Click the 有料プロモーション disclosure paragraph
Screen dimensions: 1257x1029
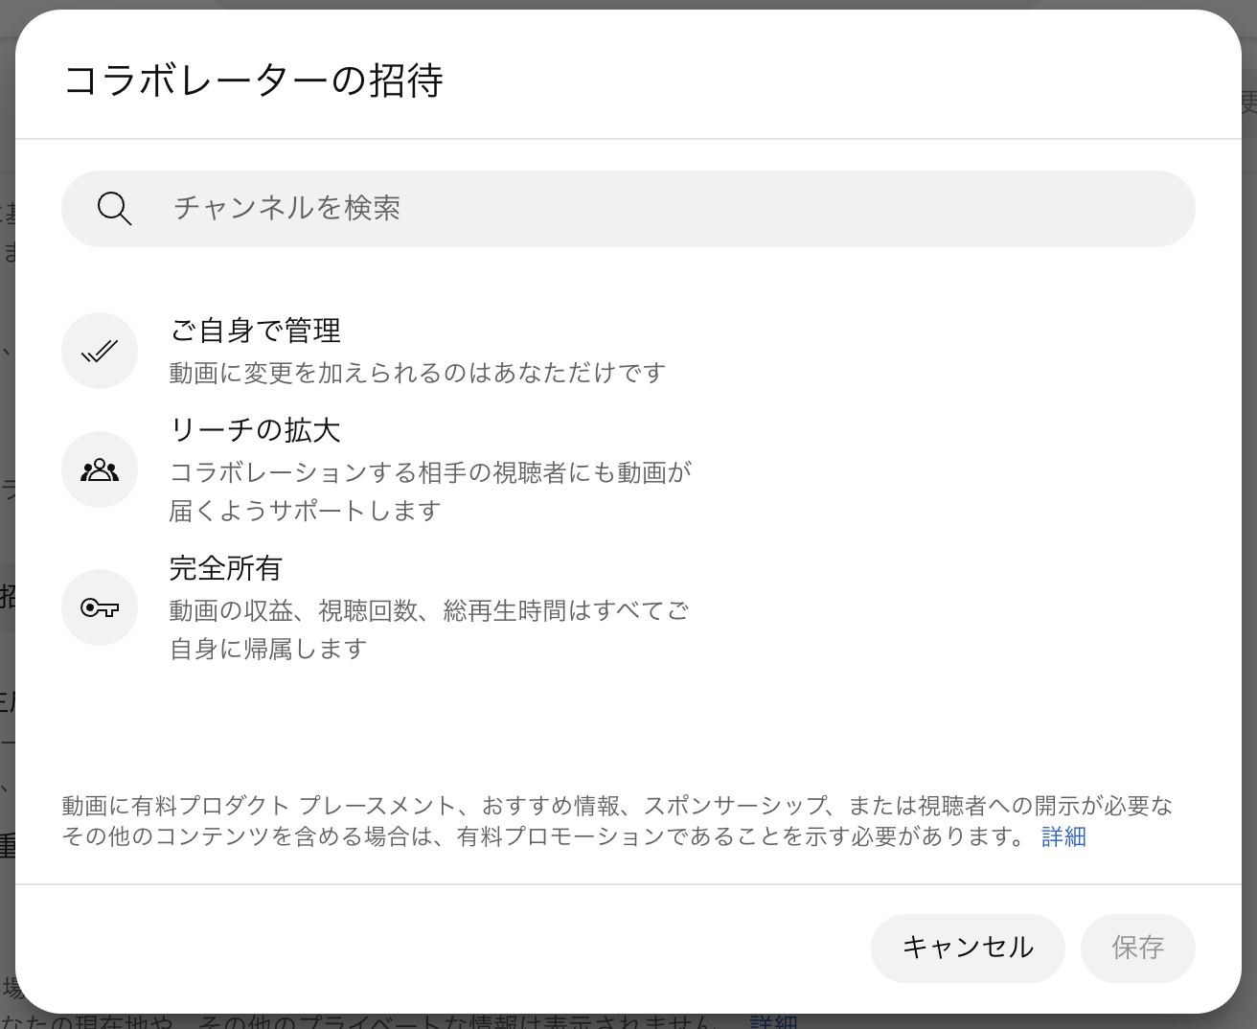pyautogui.click(x=546, y=821)
